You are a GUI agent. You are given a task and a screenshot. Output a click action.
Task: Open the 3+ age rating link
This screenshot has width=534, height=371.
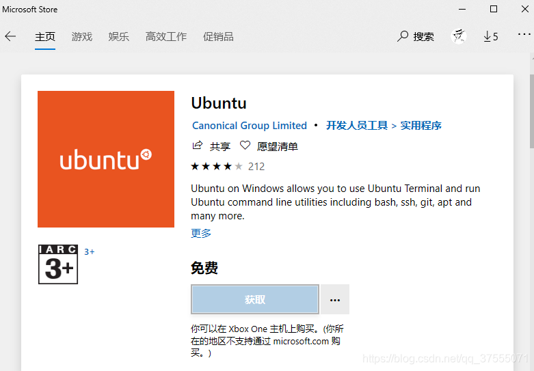point(89,252)
